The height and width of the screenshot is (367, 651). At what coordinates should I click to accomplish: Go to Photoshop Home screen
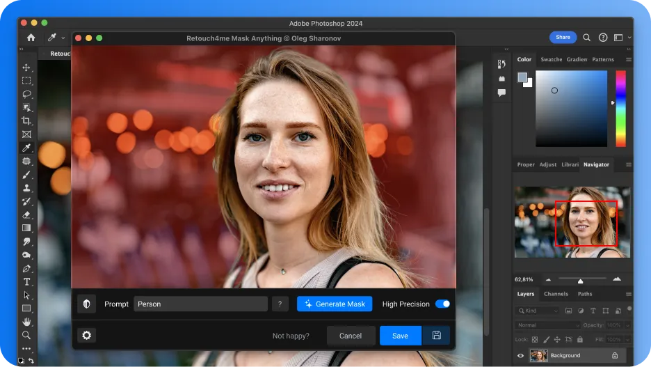(31, 38)
